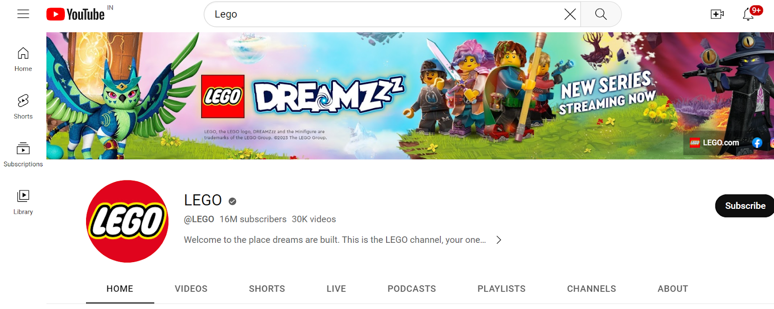Screen dimensions: 774x309
Task: Subscribe to the LEGO channel
Action: click(x=744, y=206)
